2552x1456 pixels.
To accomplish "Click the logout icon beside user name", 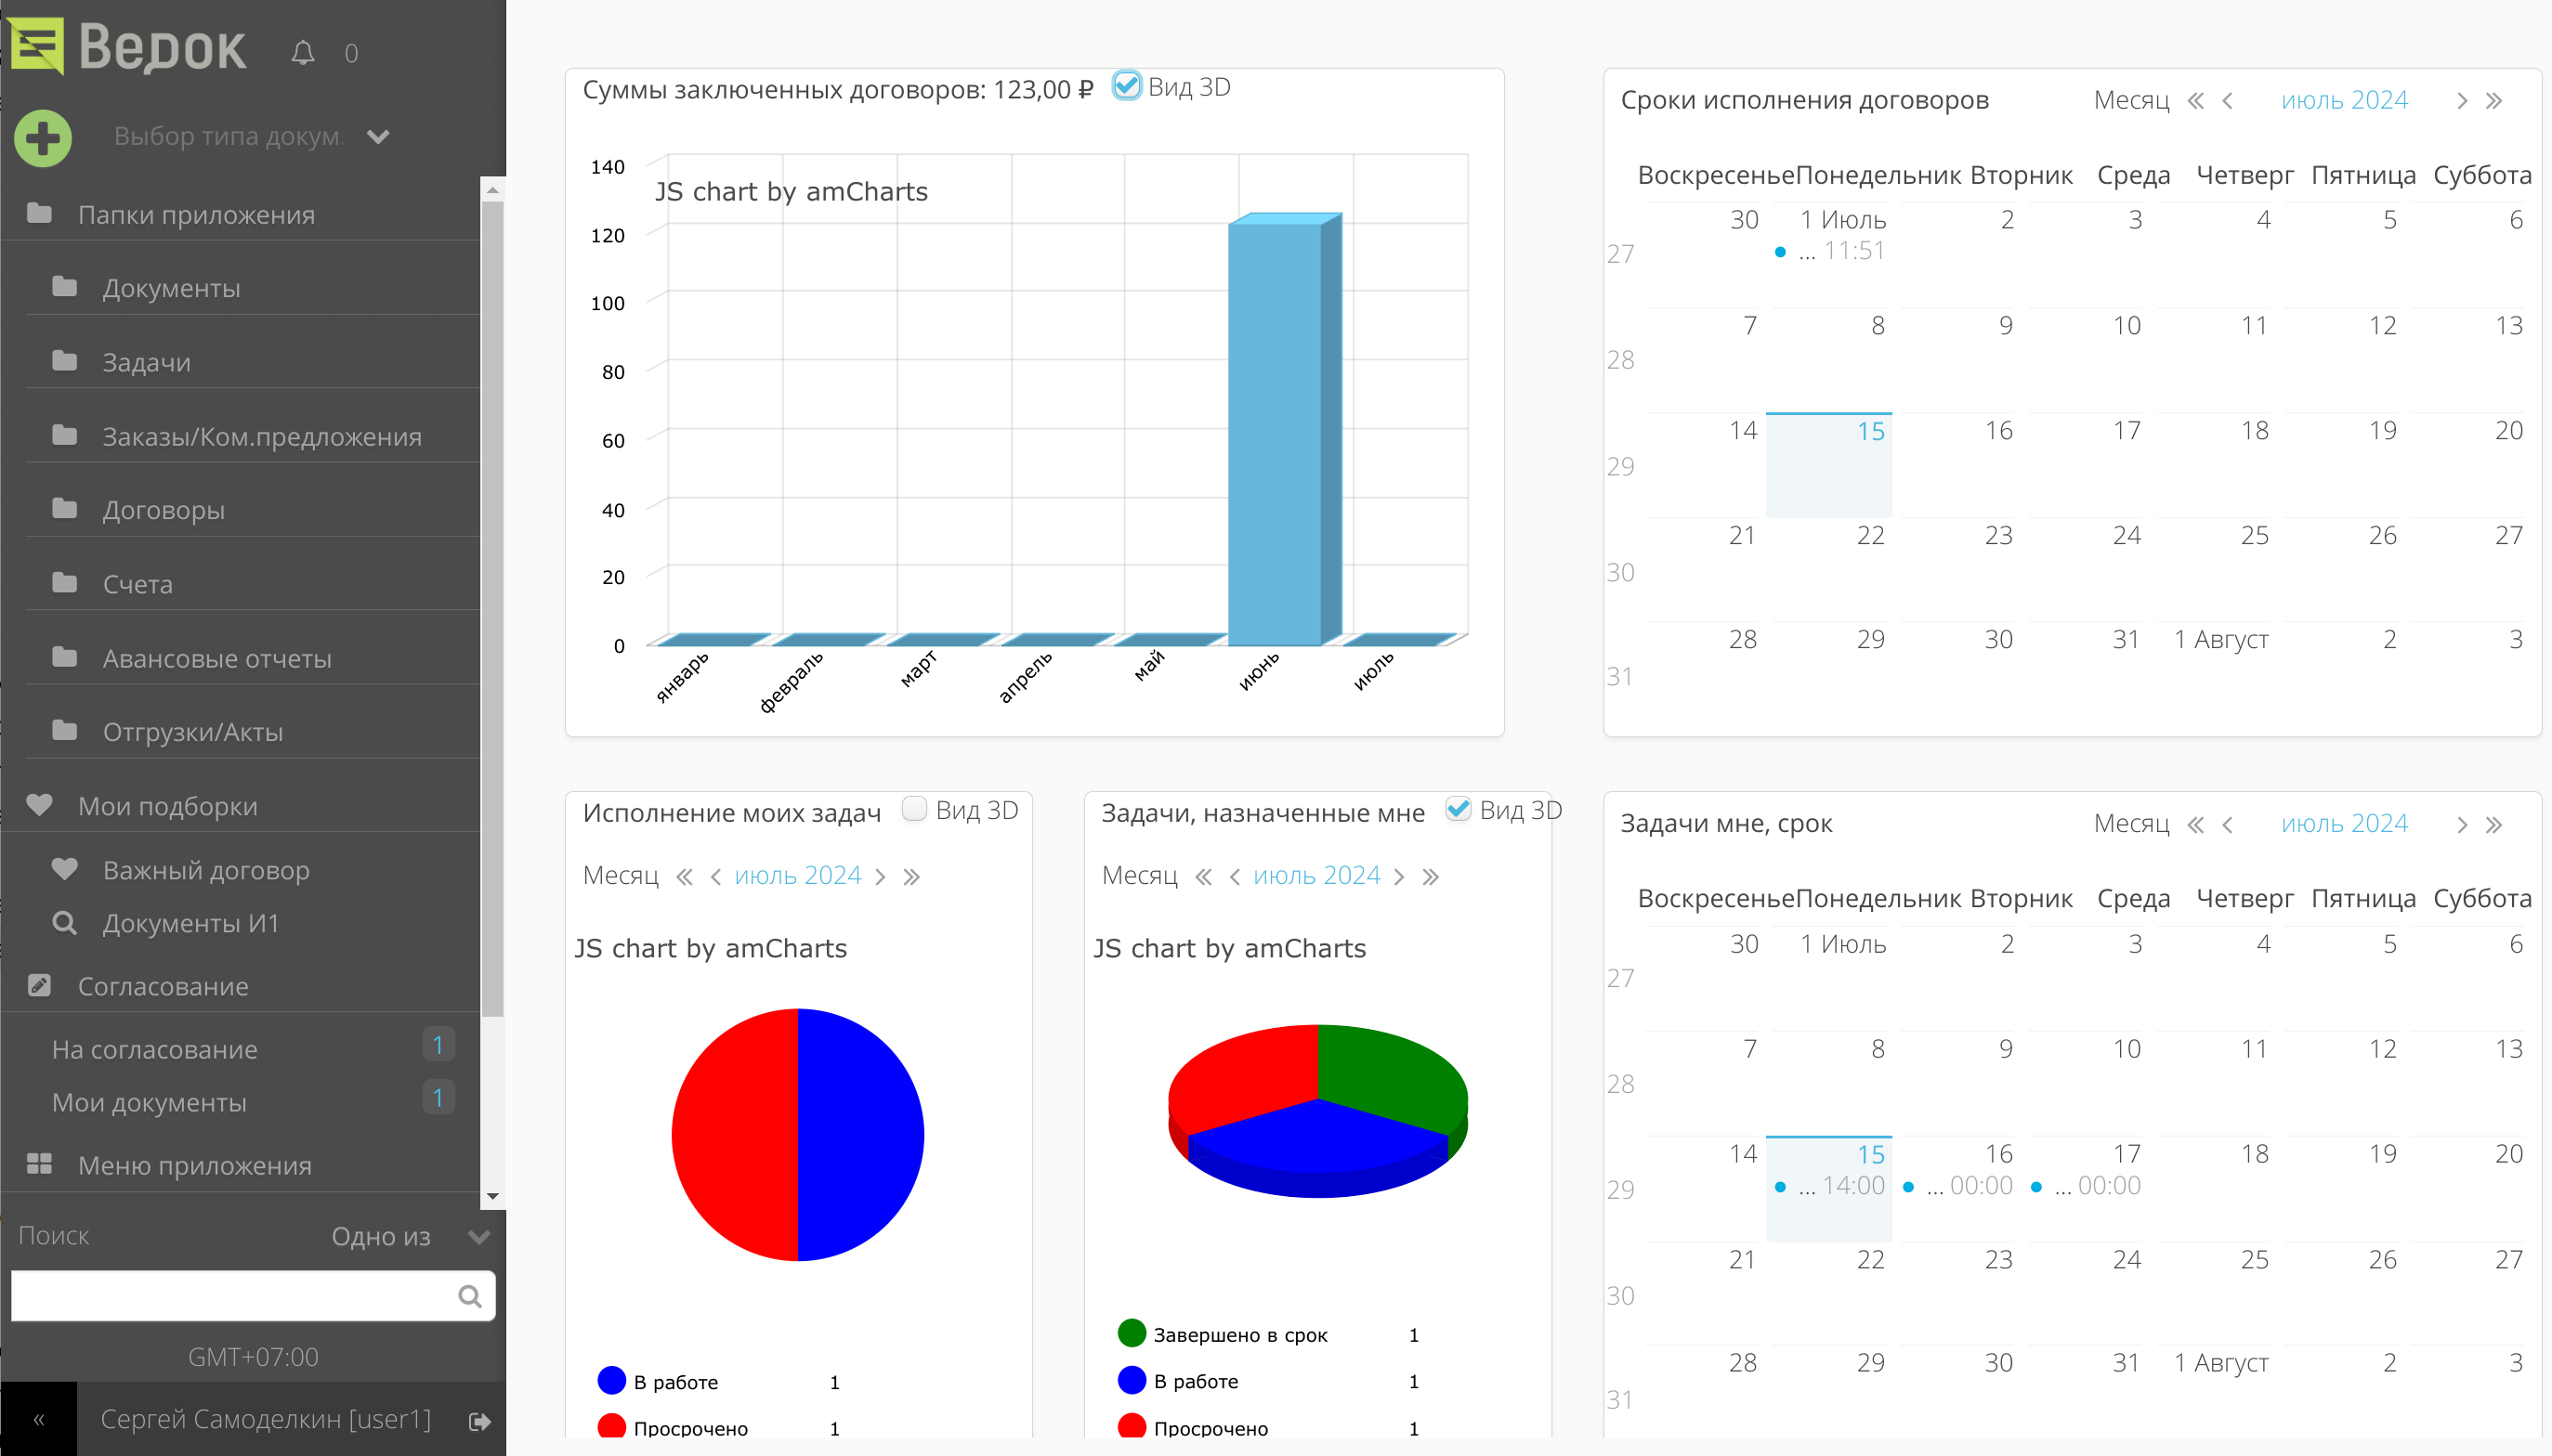I will click(x=479, y=1421).
